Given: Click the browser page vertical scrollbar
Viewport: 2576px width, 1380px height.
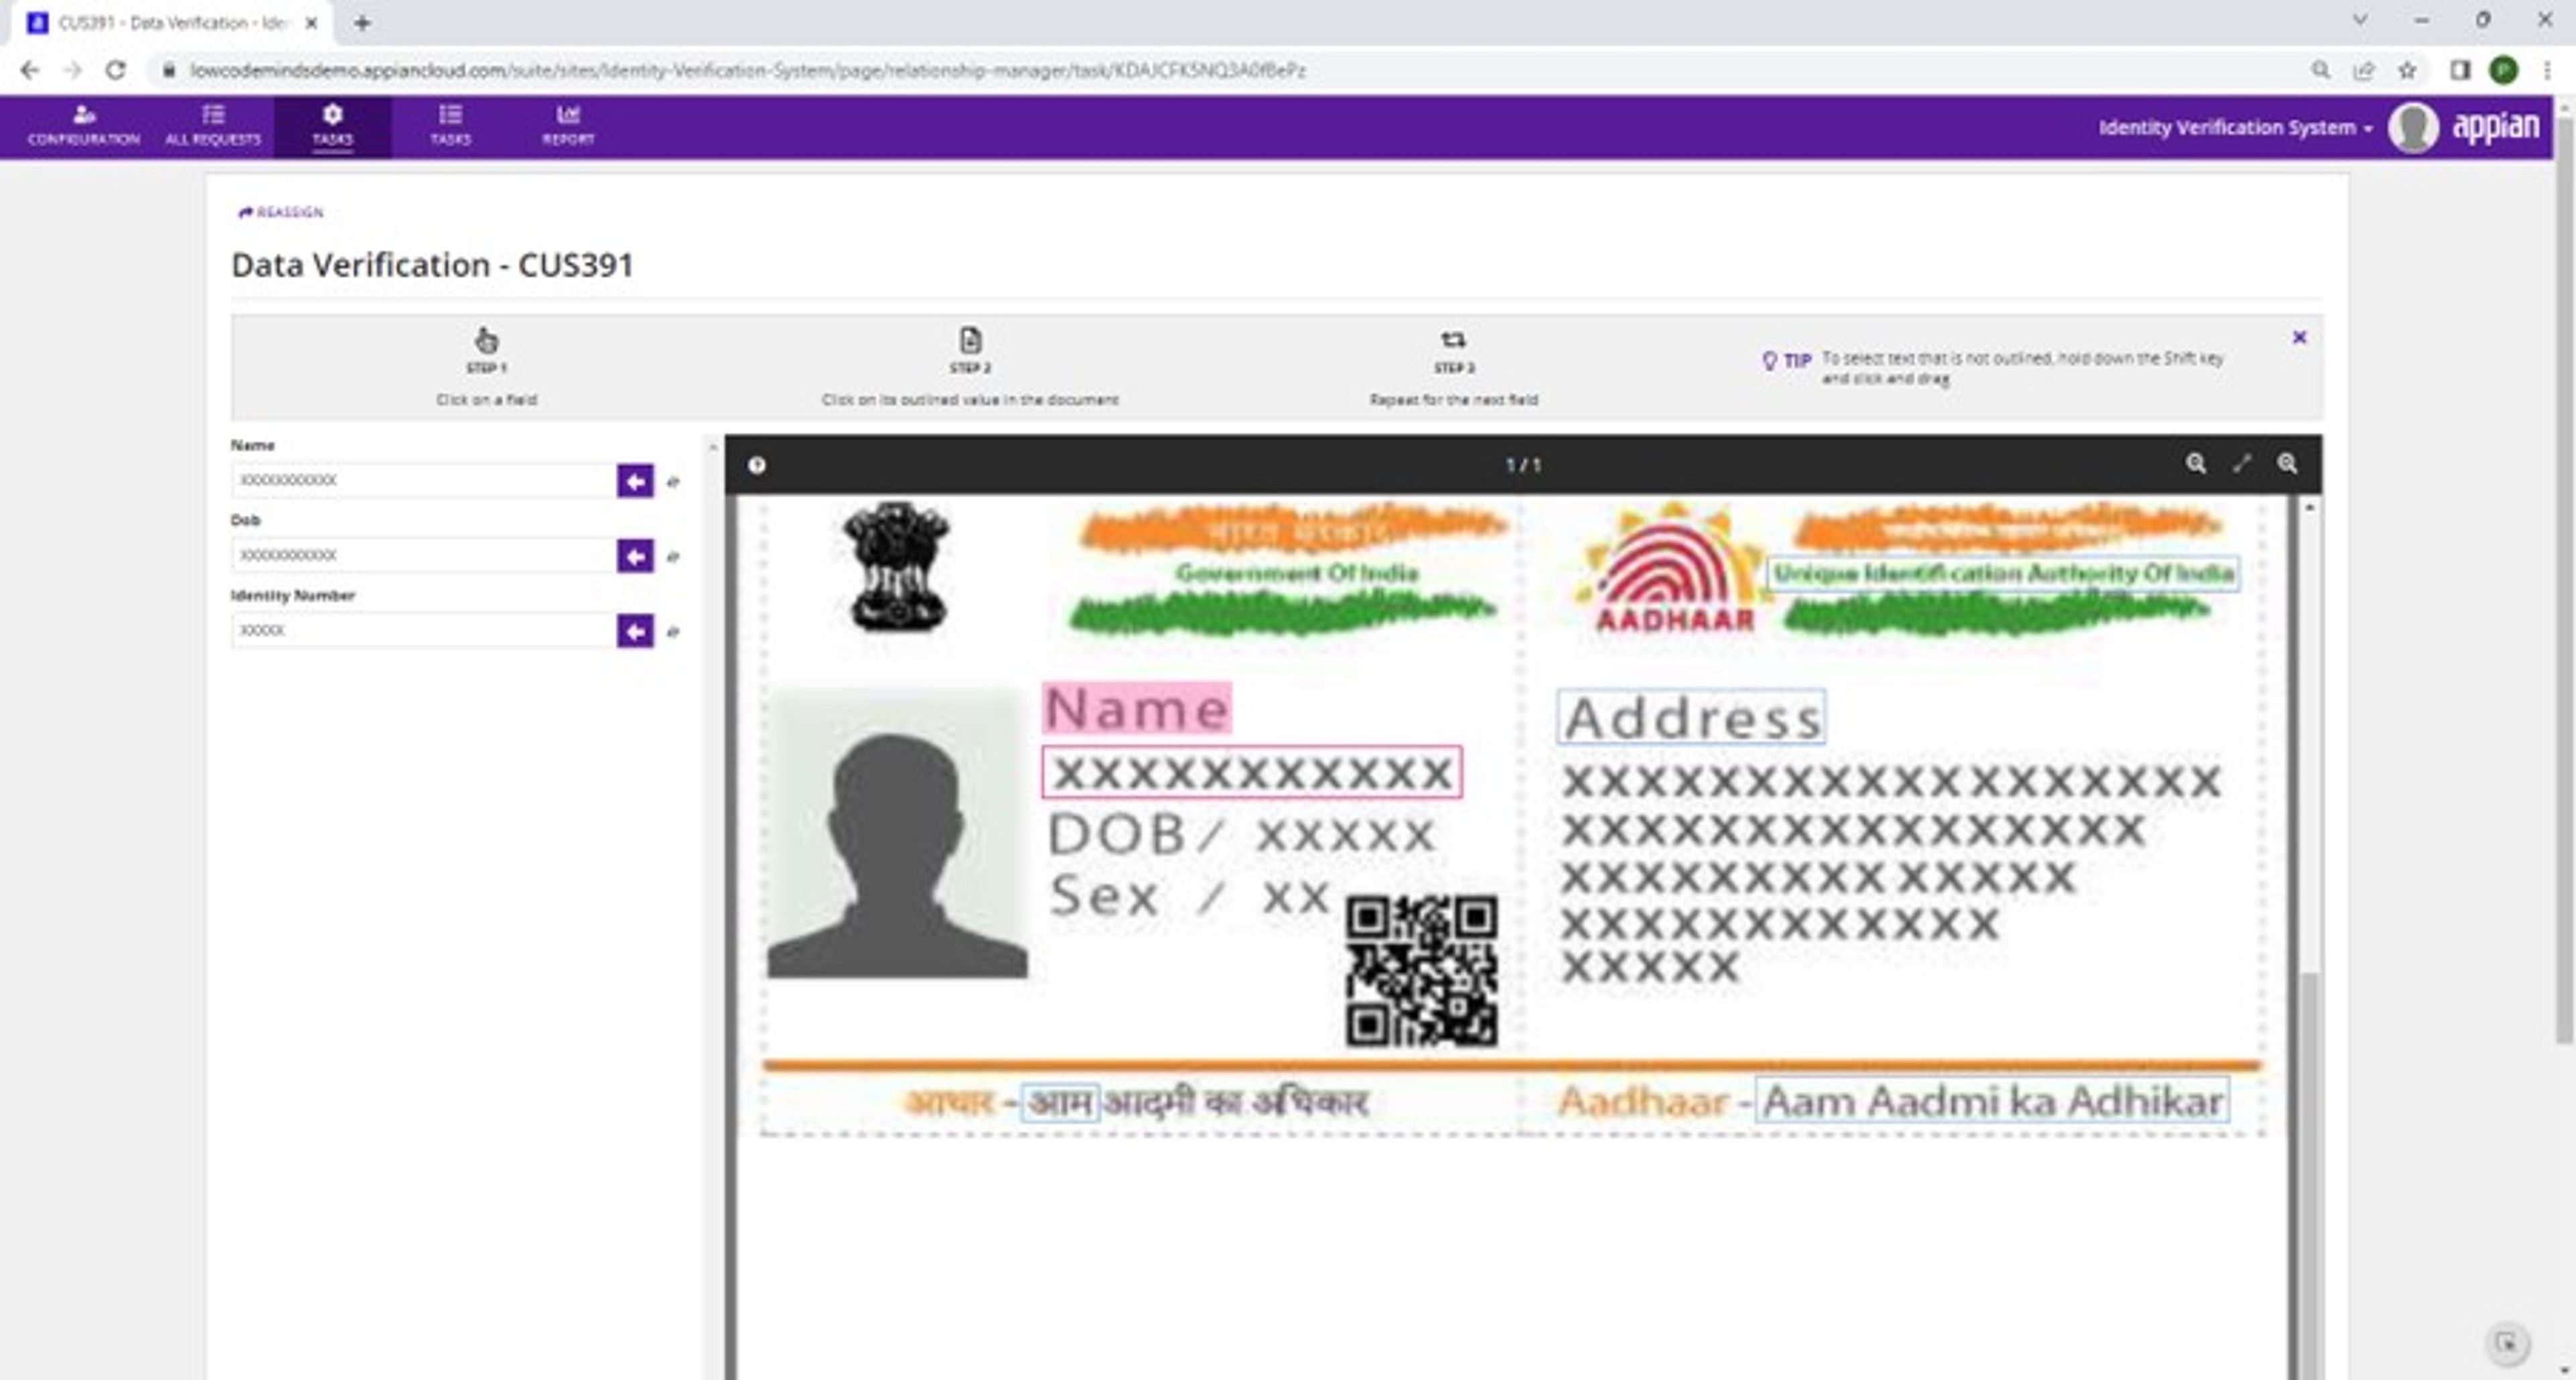Looking at the screenshot, I should tap(2565, 579).
